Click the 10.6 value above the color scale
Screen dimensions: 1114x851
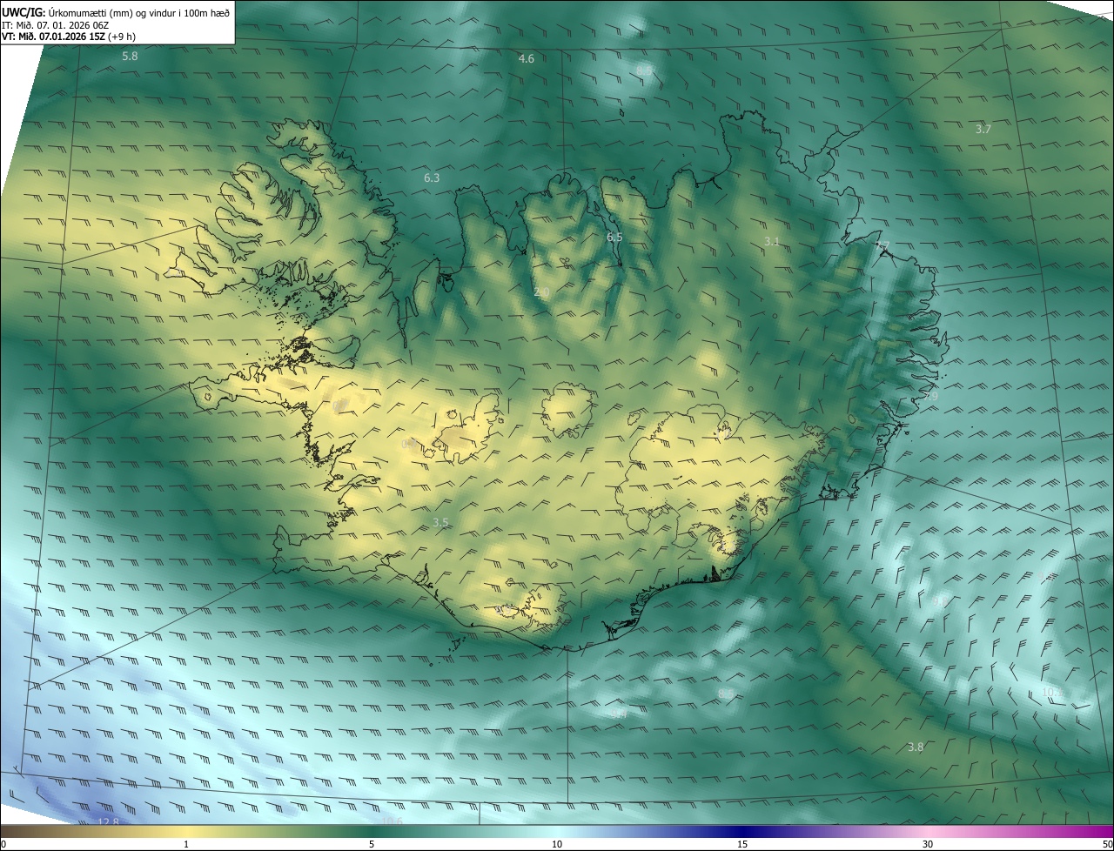(x=393, y=821)
